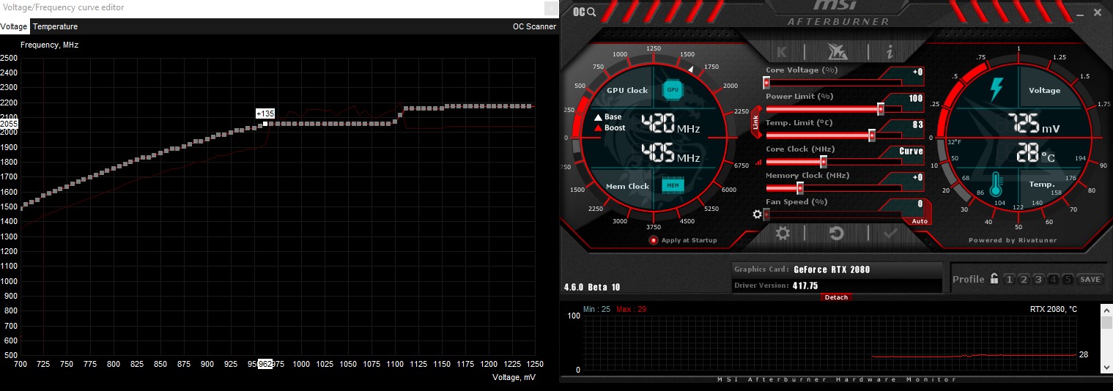Select the highlighted +135 curve point
This screenshot has width=1113, height=391.
[x=265, y=124]
